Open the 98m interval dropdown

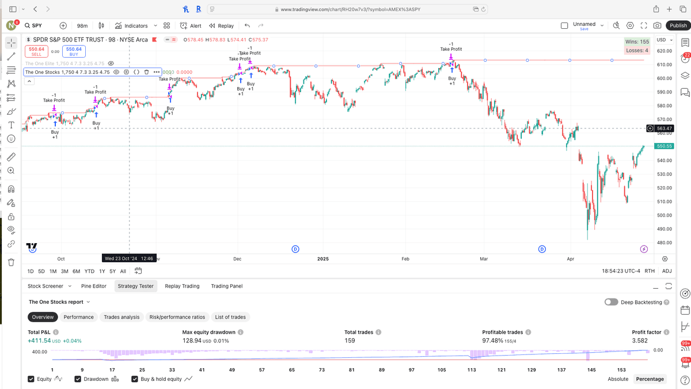tap(82, 25)
